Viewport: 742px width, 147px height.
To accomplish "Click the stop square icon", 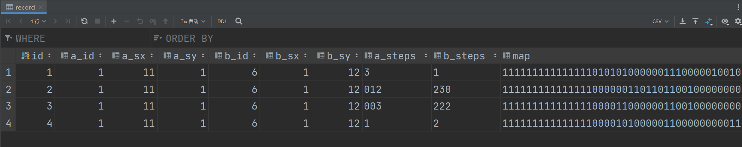I will 98,21.
